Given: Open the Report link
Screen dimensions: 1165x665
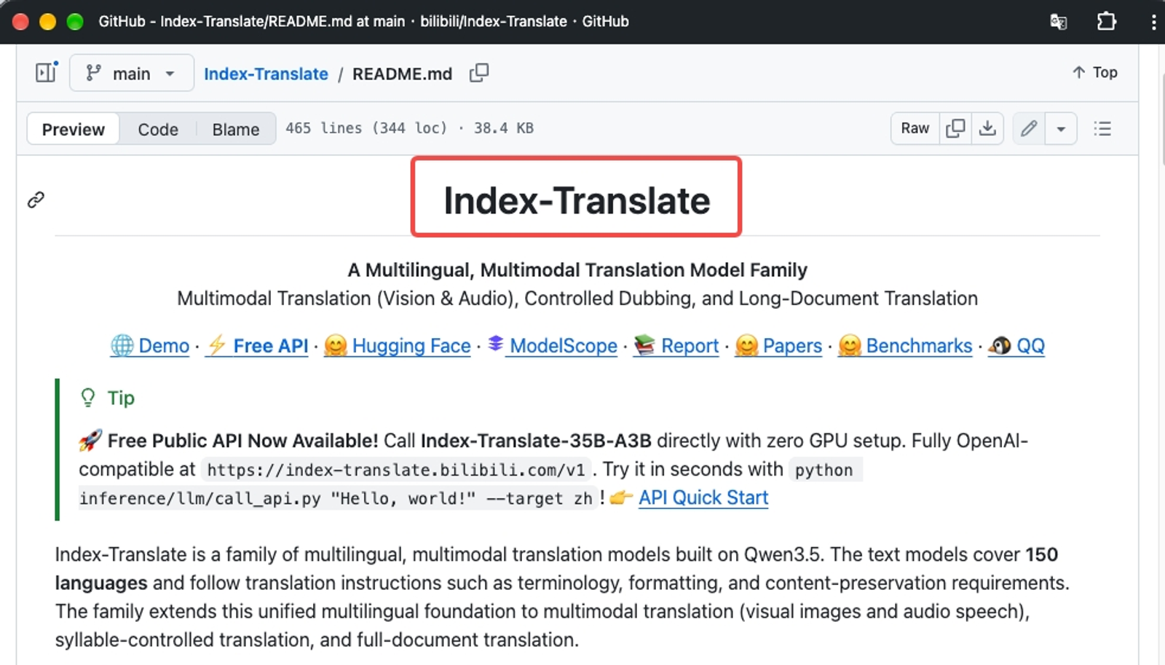Looking at the screenshot, I should (x=676, y=345).
